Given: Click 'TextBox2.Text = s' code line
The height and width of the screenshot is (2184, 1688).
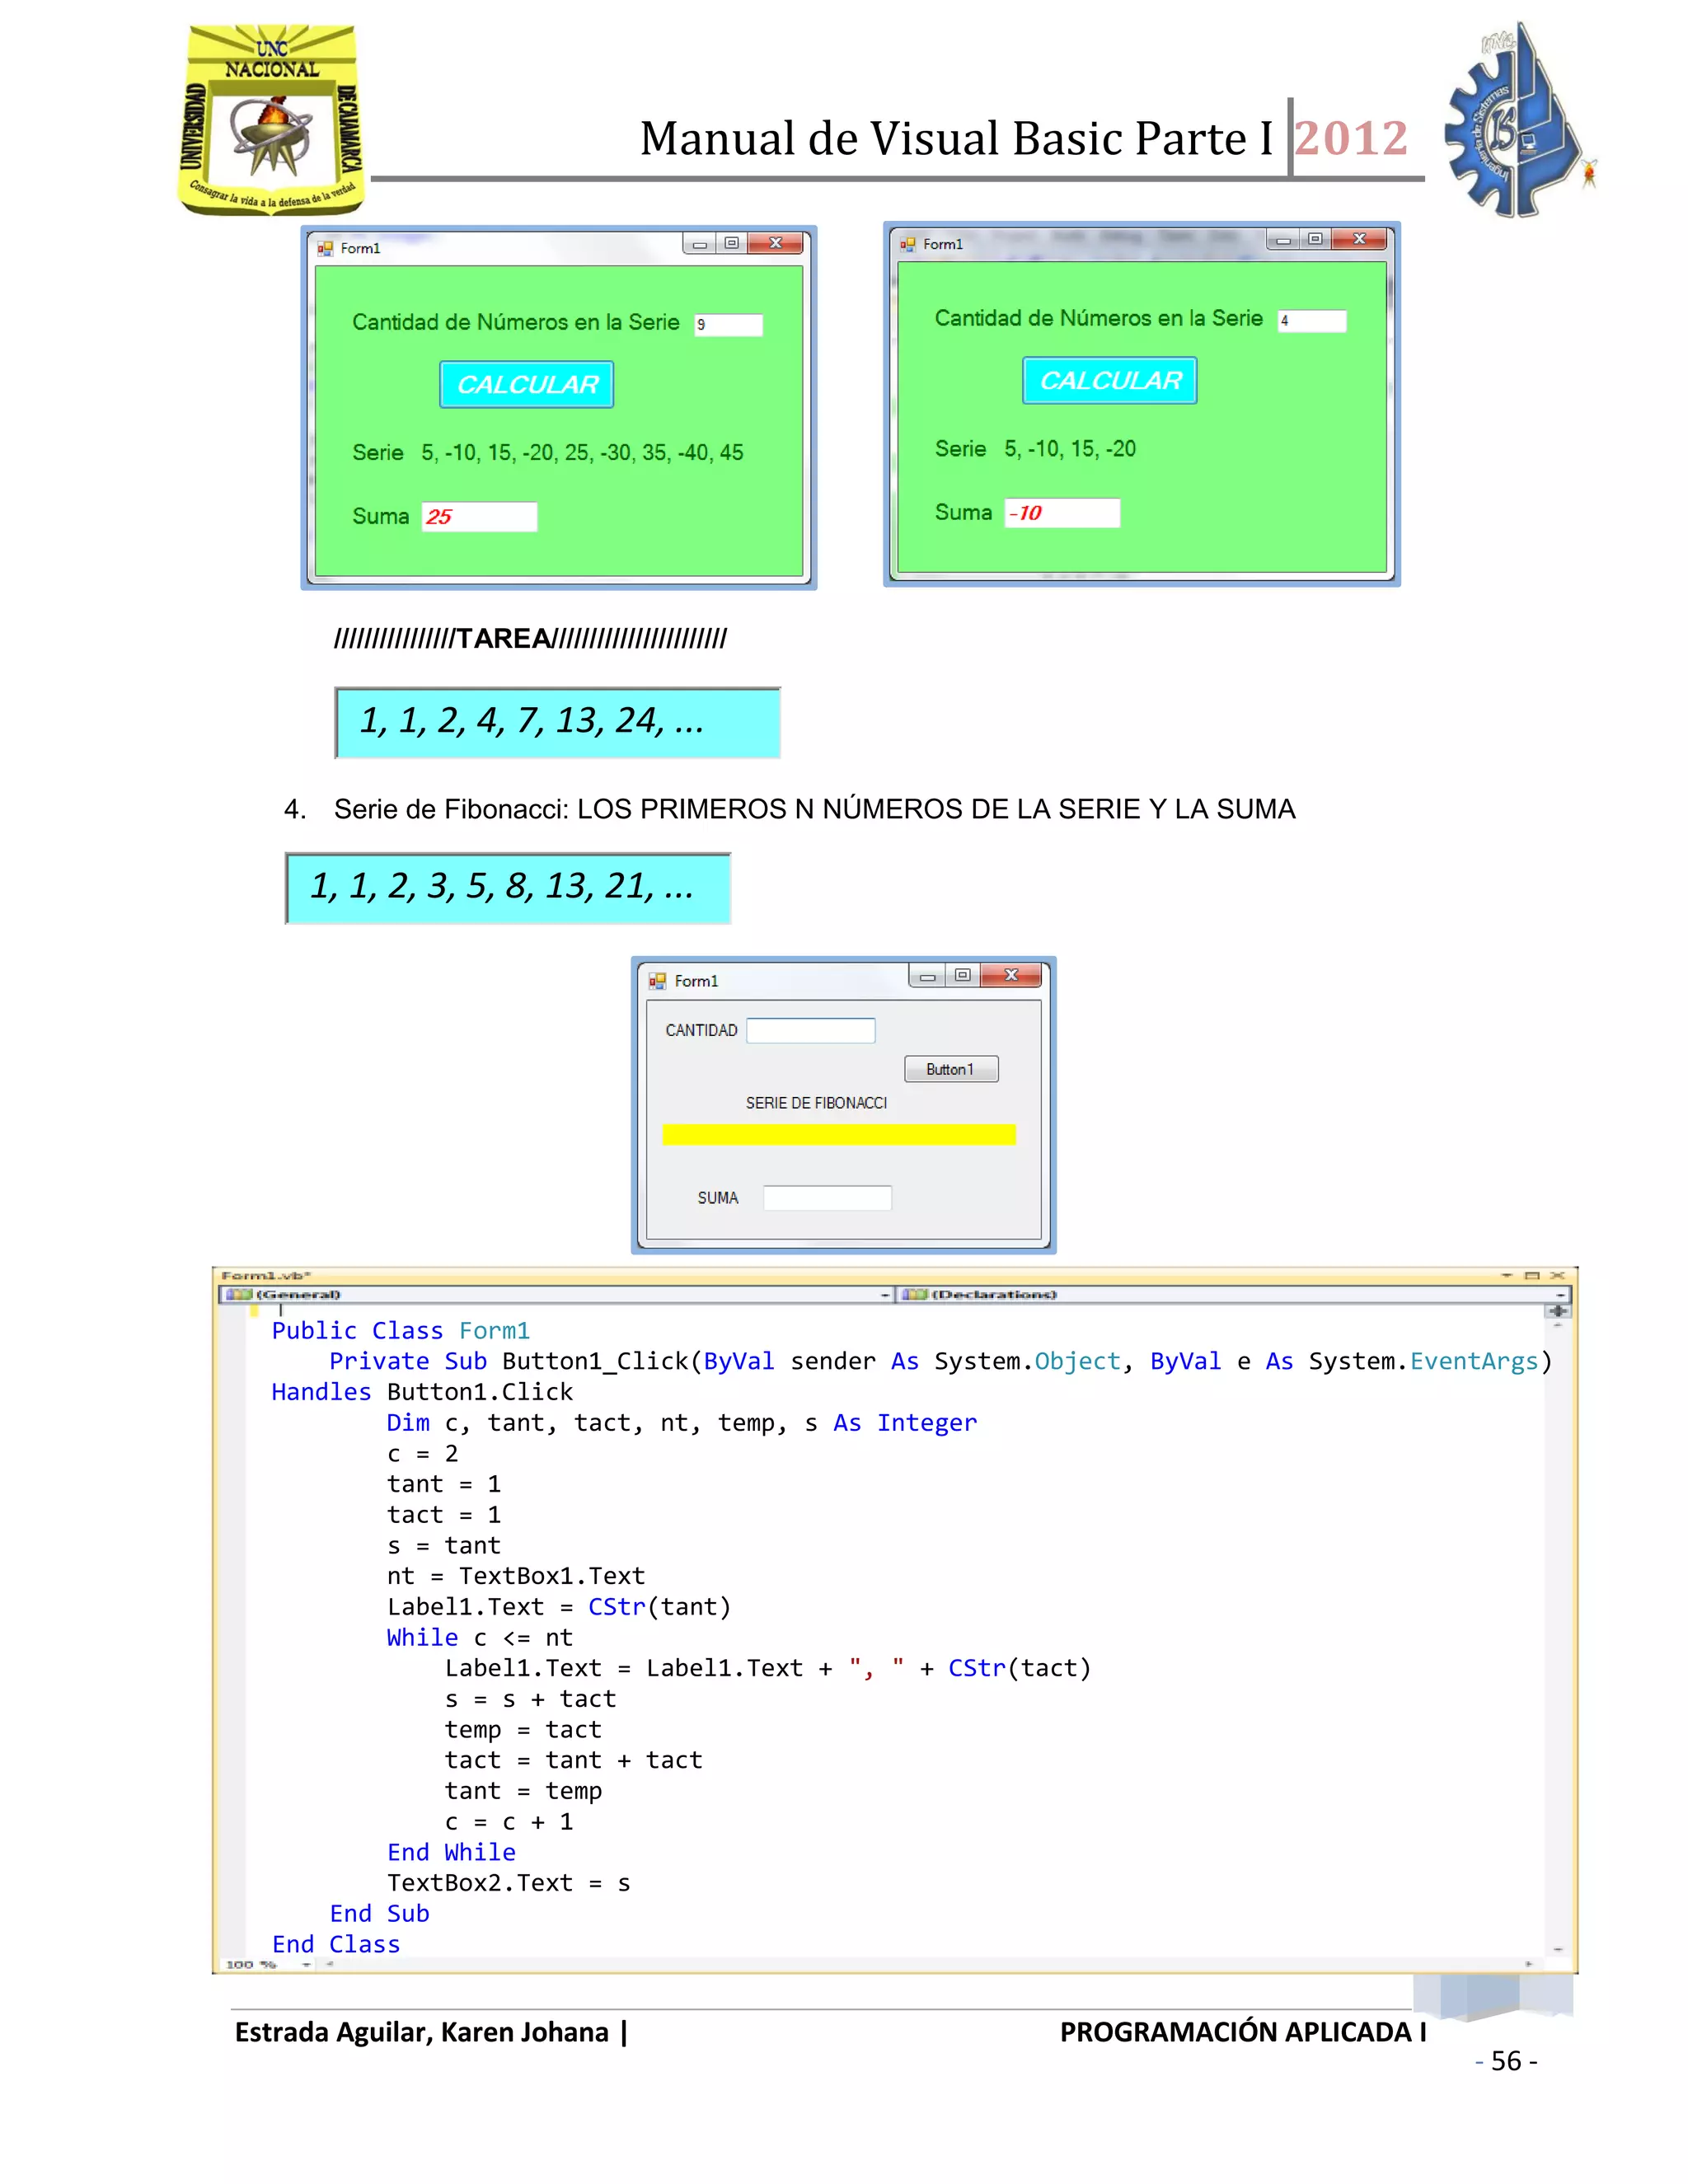Looking at the screenshot, I should 509,1882.
